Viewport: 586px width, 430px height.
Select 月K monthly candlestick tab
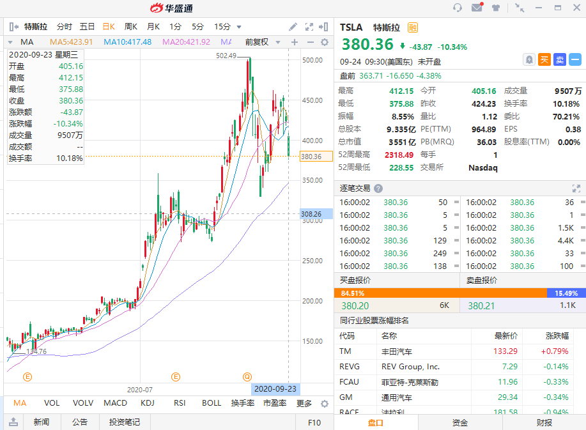tap(153, 27)
